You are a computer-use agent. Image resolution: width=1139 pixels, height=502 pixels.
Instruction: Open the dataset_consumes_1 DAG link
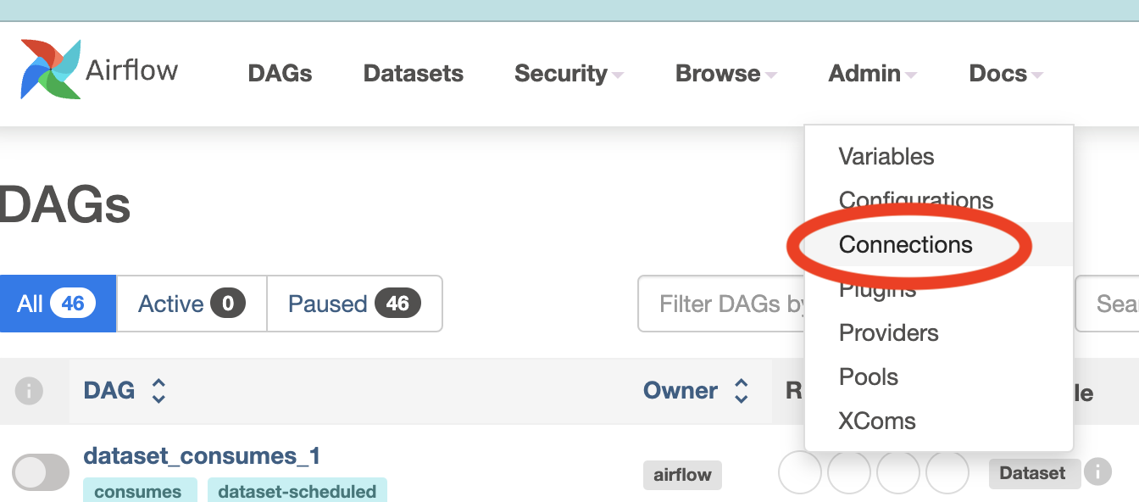(x=203, y=455)
